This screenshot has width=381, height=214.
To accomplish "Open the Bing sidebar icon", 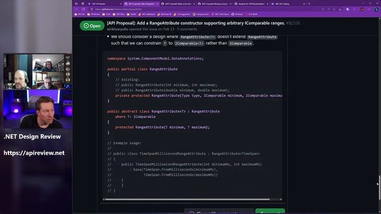I will click(376, 10).
